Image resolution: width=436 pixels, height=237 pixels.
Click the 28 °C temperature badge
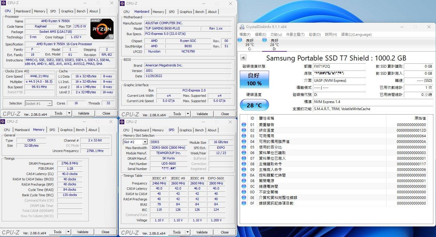coord(254,105)
